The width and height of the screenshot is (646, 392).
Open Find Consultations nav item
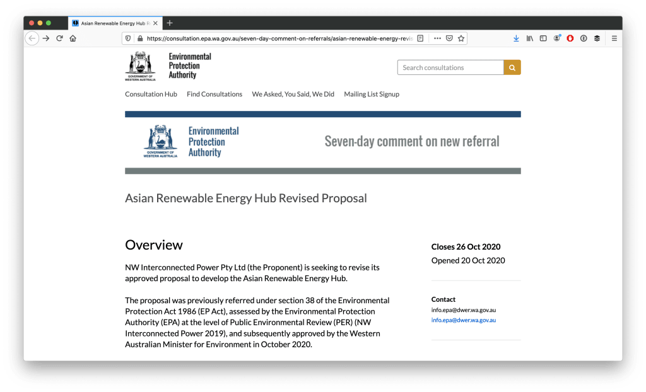click(214, 94)
